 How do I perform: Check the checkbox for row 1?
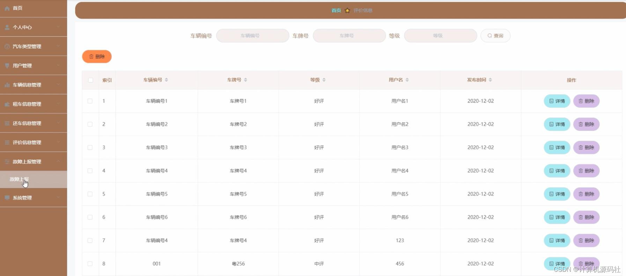coord(90,101)
